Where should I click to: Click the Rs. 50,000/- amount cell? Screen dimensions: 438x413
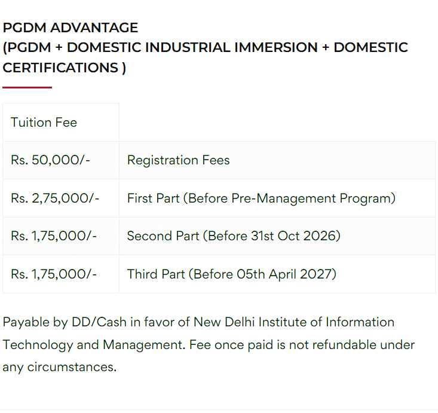tap(50, 160)
